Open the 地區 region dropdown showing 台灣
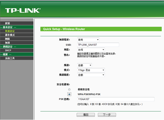Screen dimensions: 164x120 pos(91,50)
